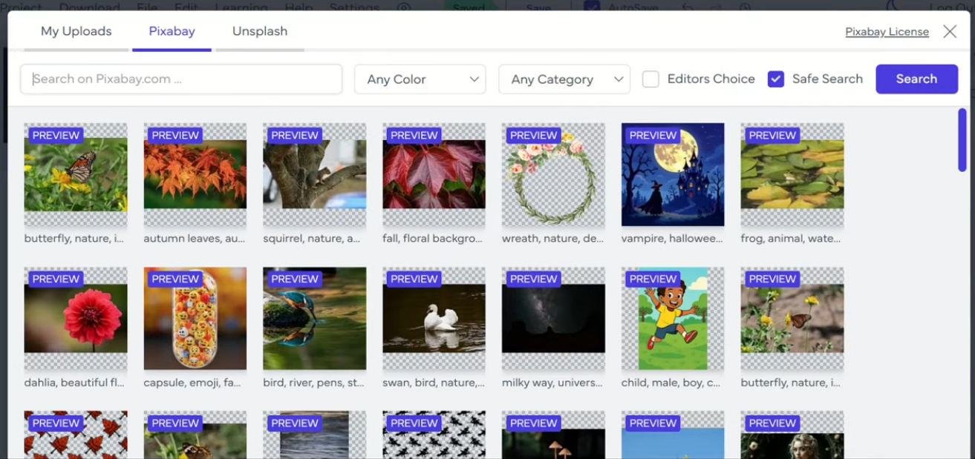Open the Any Color dropdown
Image resolution: width=975 pixels, height=459 pixels.
[420, 79]
